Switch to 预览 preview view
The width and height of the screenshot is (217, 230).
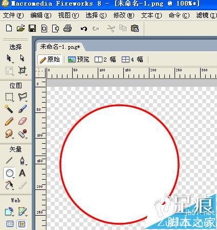(x=78, y=60)
